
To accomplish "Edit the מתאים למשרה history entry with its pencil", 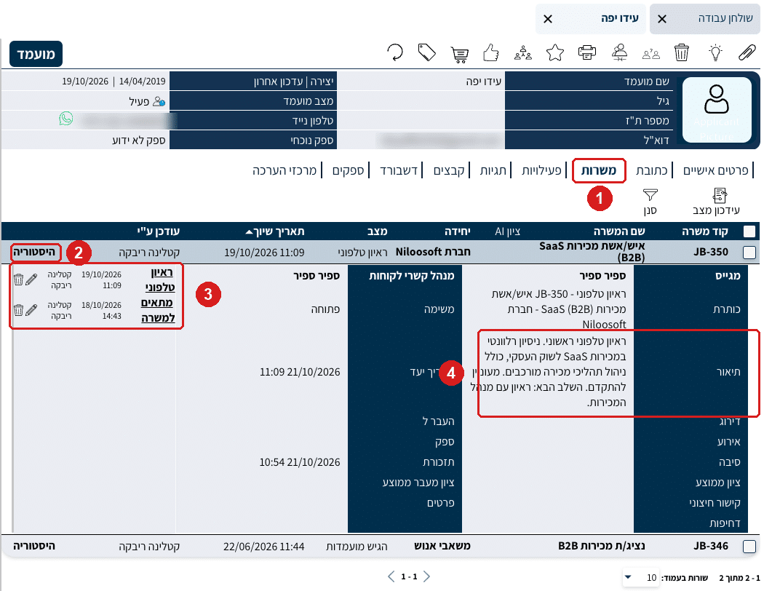I will pyautogui.click(x=32, y=310).
